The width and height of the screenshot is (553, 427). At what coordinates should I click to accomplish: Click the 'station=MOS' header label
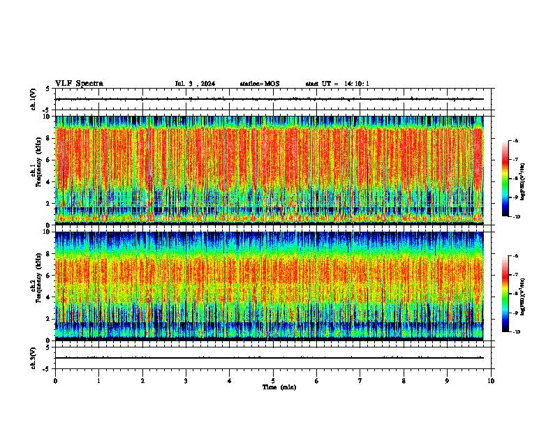pyautogui.click(x=260, y=84)
